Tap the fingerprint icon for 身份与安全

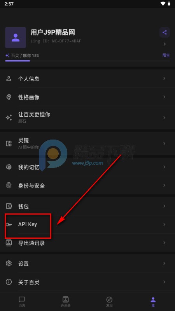[9, 185]
